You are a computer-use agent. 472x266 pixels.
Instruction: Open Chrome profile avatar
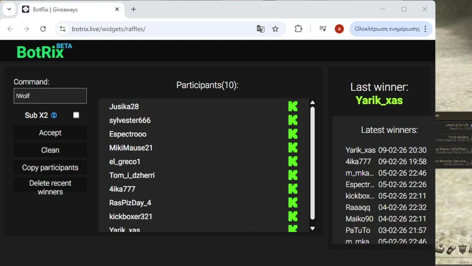[339, 29]
